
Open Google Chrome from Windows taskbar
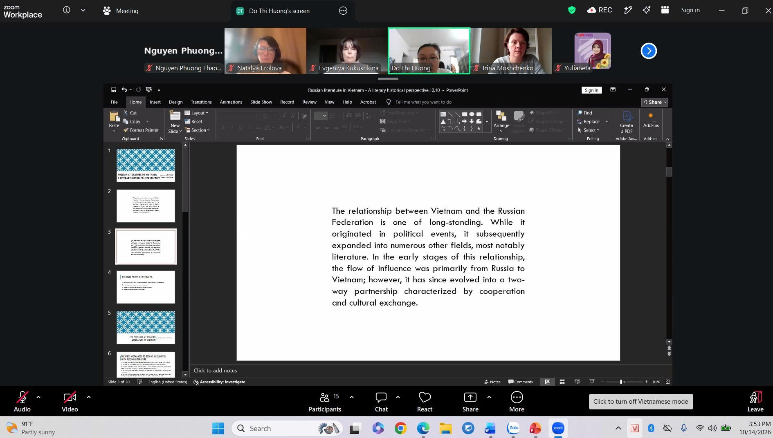click(400, 428)
